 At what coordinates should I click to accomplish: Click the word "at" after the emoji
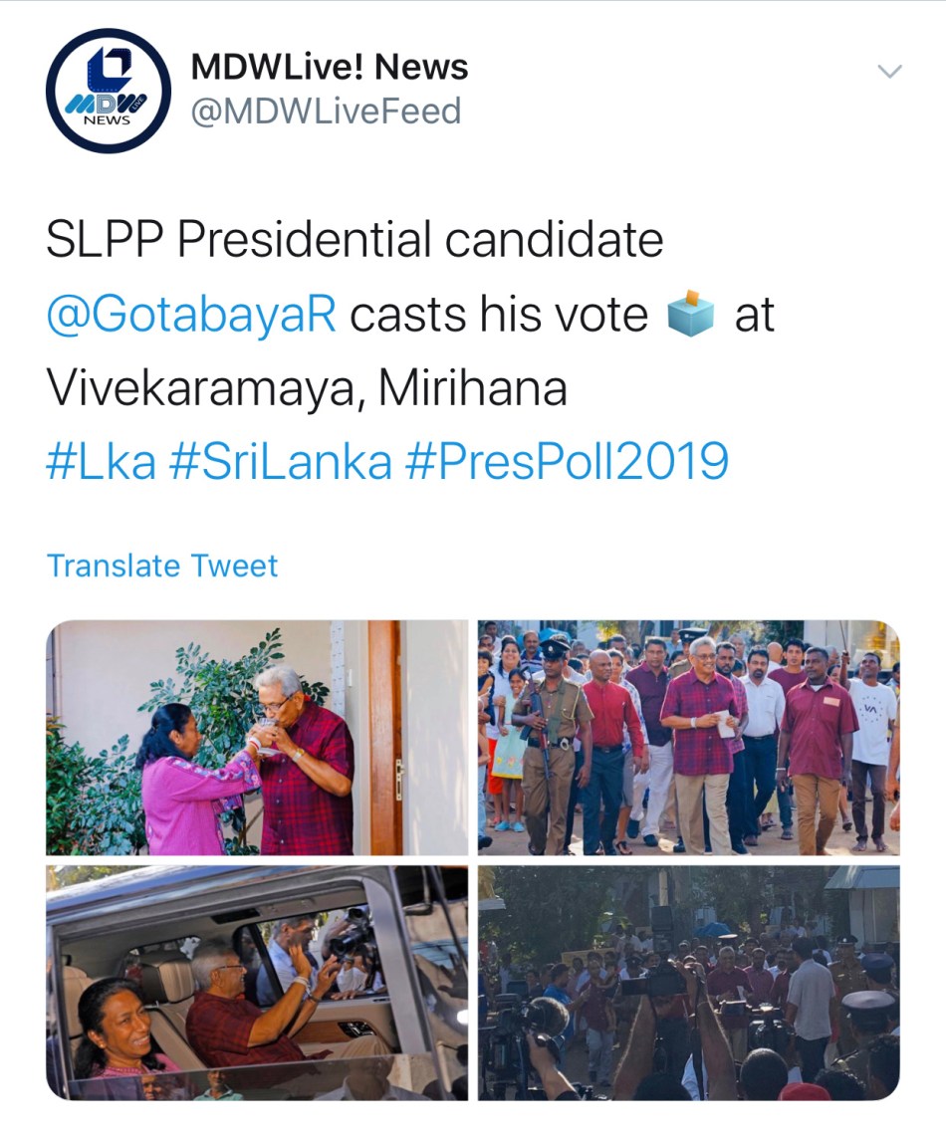[x=754, y=316]
